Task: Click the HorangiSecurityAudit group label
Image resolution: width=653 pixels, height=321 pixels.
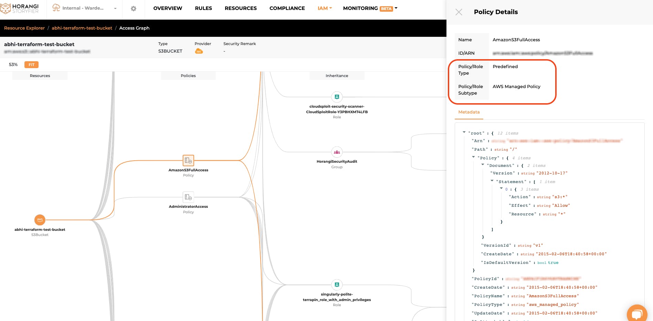Action: (x=337, y=162)
